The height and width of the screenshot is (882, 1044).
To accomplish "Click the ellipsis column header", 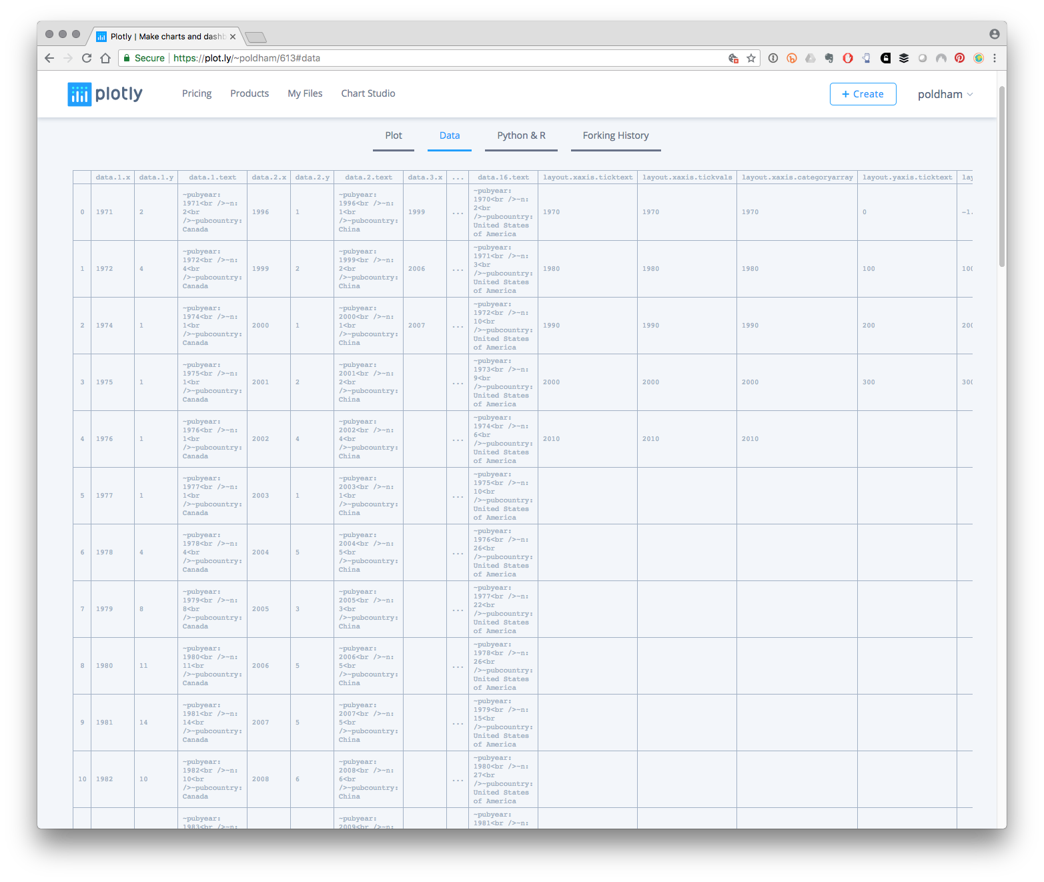I will (x=458, y=177).
